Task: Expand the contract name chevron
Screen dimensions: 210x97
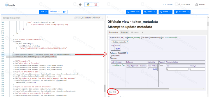Action: click(102, 18)
